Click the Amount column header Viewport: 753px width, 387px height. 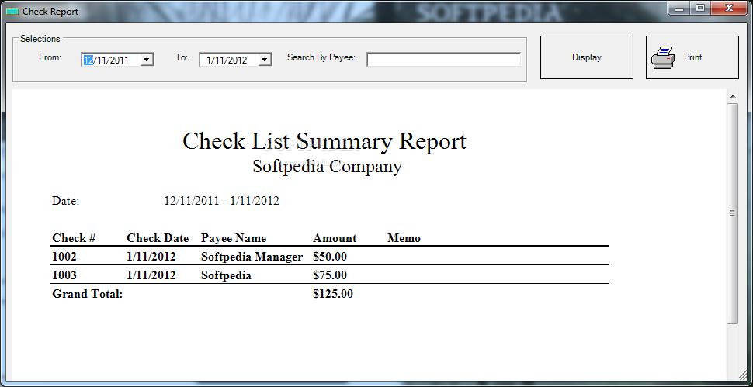tap(335, 238)
